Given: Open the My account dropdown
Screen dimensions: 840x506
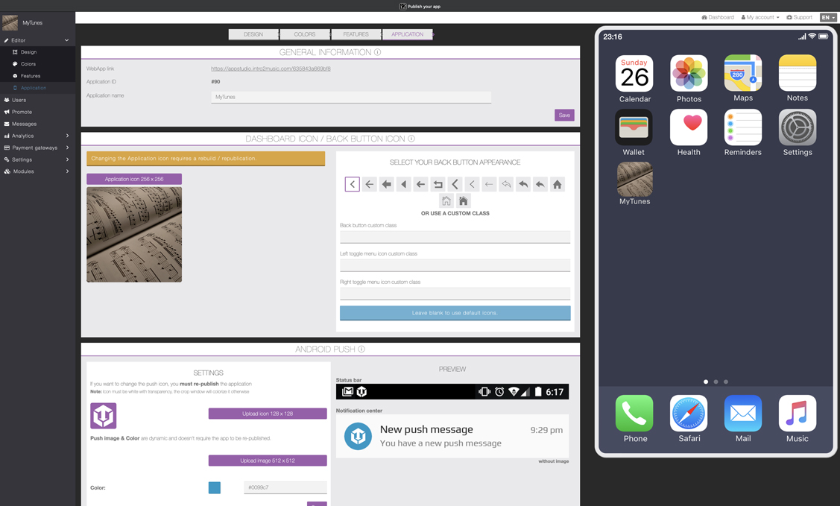Looking at the screenshot, I should coord(760,17).
